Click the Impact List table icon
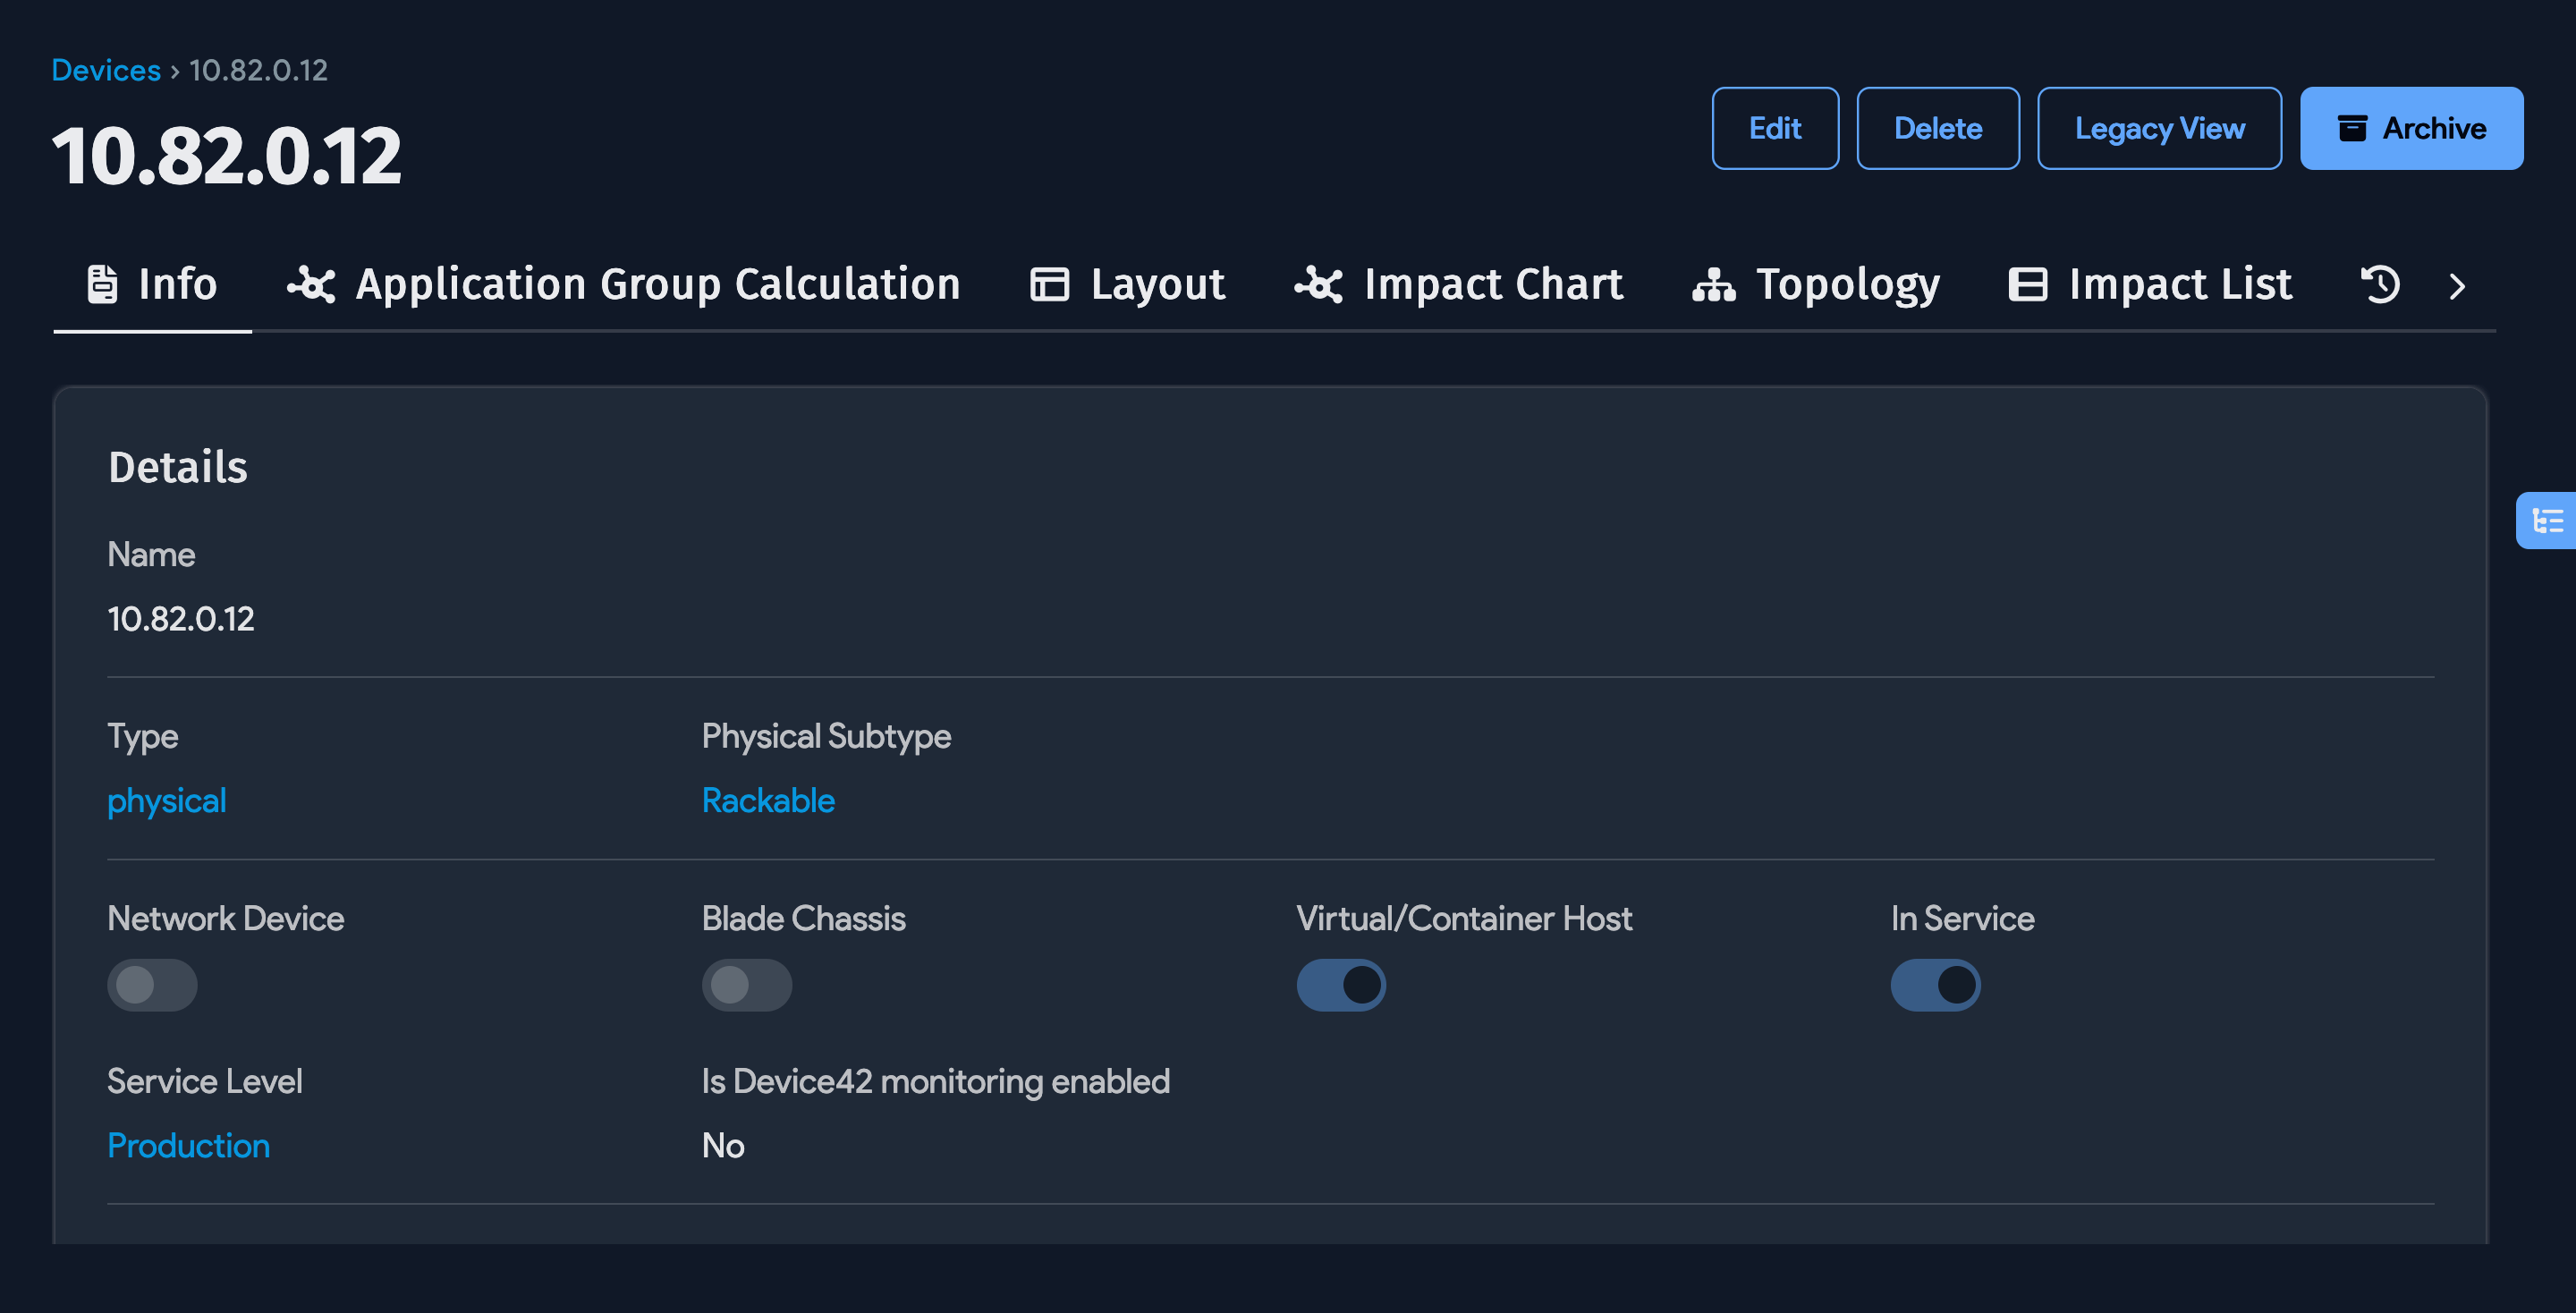2576x1313 pixels. [2027, 284]
